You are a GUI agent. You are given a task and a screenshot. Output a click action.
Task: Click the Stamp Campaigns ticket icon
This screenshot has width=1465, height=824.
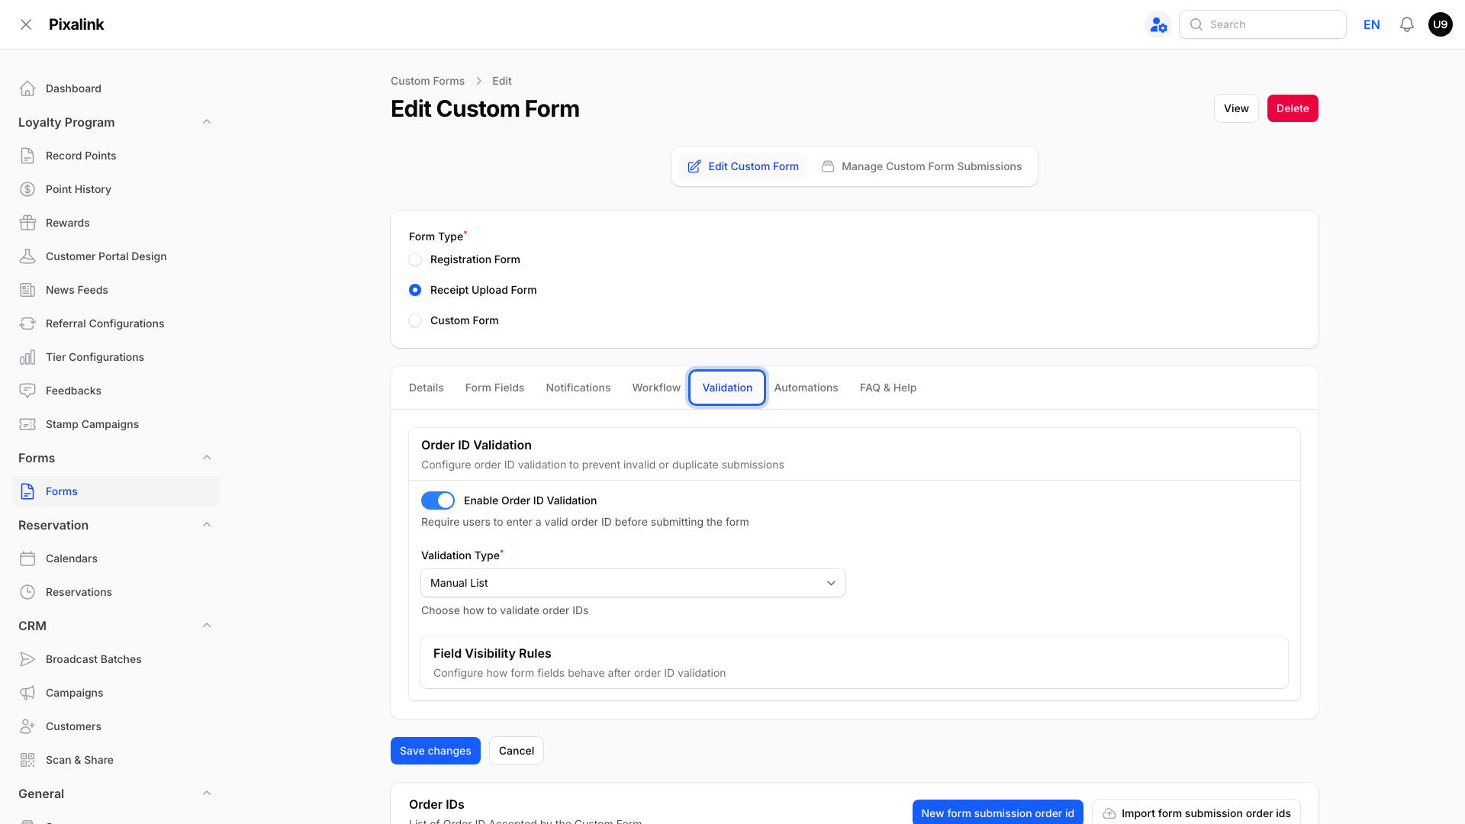pos(27,424)
